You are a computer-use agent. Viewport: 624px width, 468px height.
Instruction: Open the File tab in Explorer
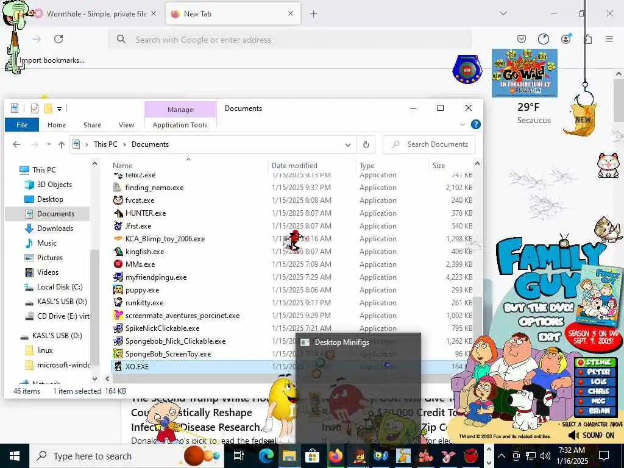click(22, 124)
